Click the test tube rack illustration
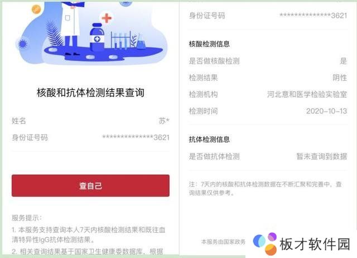Image resolution: width=357 pixels, height=258 pixels. click(x=120, y=40)
